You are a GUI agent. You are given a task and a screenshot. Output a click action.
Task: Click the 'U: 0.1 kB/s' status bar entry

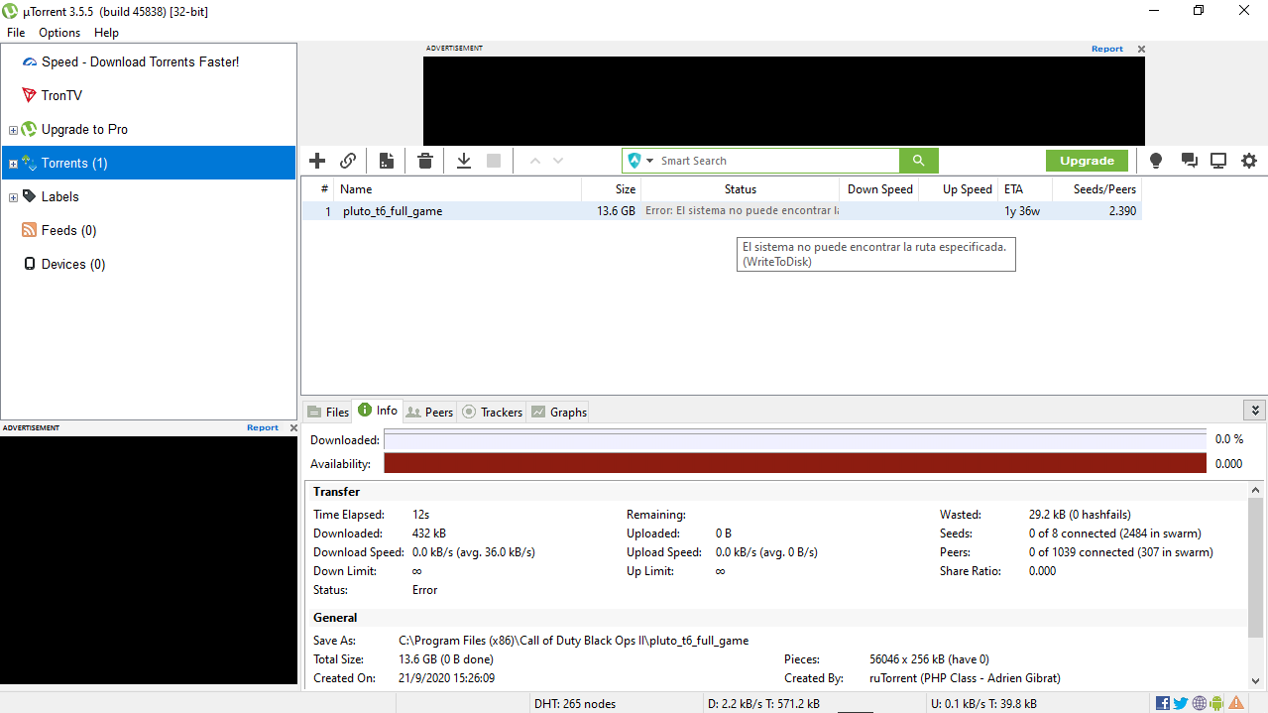tap(984, 704)
